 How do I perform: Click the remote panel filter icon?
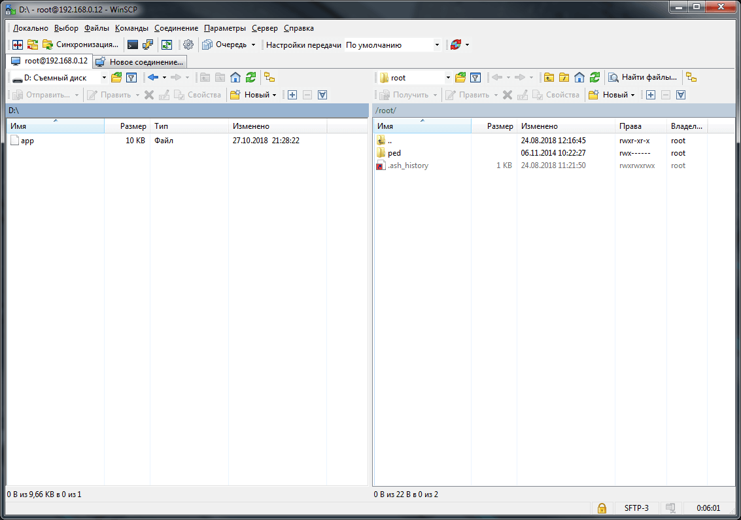pyautogui.click(x=476, y=78)
